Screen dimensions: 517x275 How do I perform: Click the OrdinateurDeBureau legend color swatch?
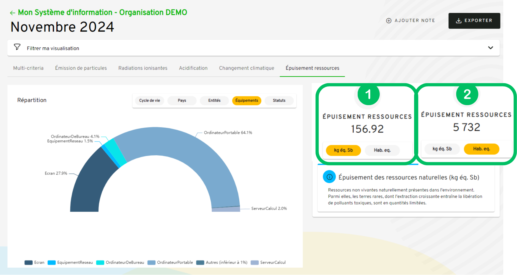[x=100, y=263]
